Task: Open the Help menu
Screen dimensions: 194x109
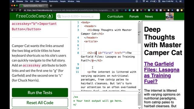Action: (x=78, y=1)
